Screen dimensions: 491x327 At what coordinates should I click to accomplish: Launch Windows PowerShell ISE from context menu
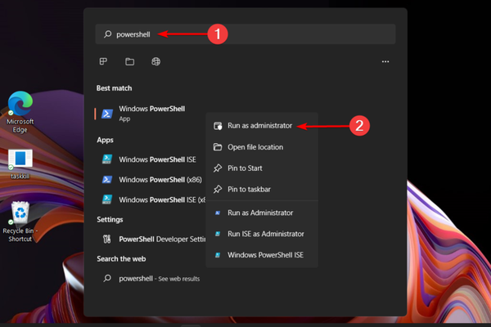click(265, 255)
